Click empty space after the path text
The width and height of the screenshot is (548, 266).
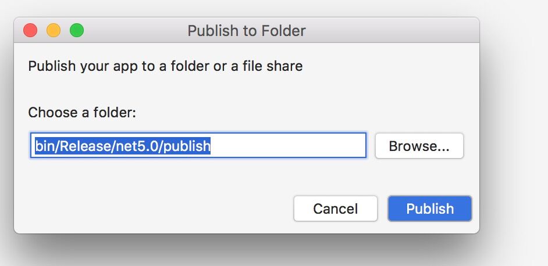291,146
